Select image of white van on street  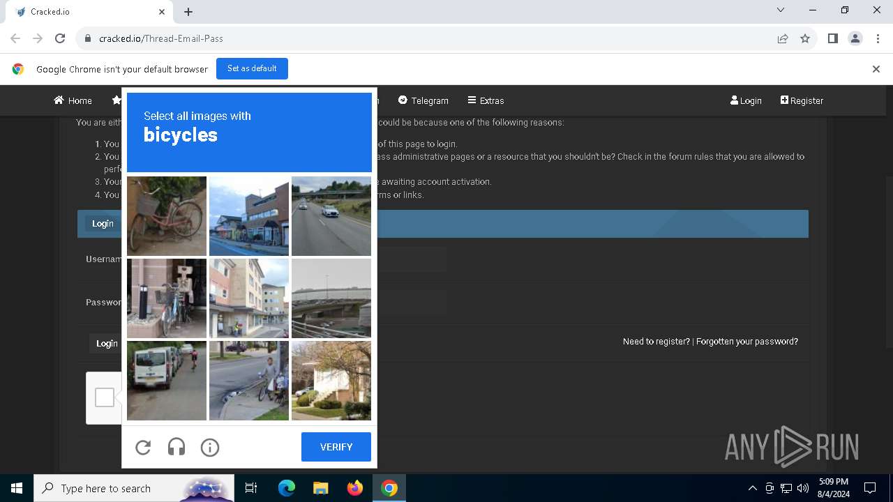coord(167,381)
